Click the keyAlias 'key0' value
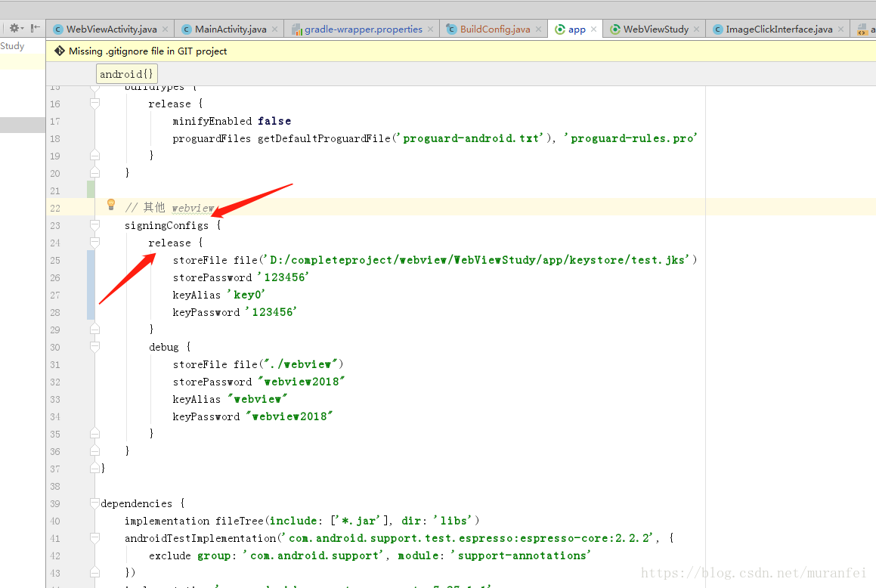This screenshot has height=588, width=876. pyautogui.click(x=246, y=294)
